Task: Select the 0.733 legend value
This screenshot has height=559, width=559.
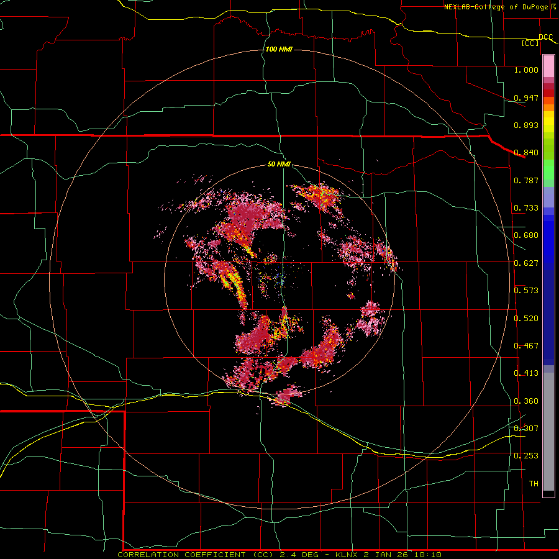Action: pyautogui.click(x=526, y=207)
